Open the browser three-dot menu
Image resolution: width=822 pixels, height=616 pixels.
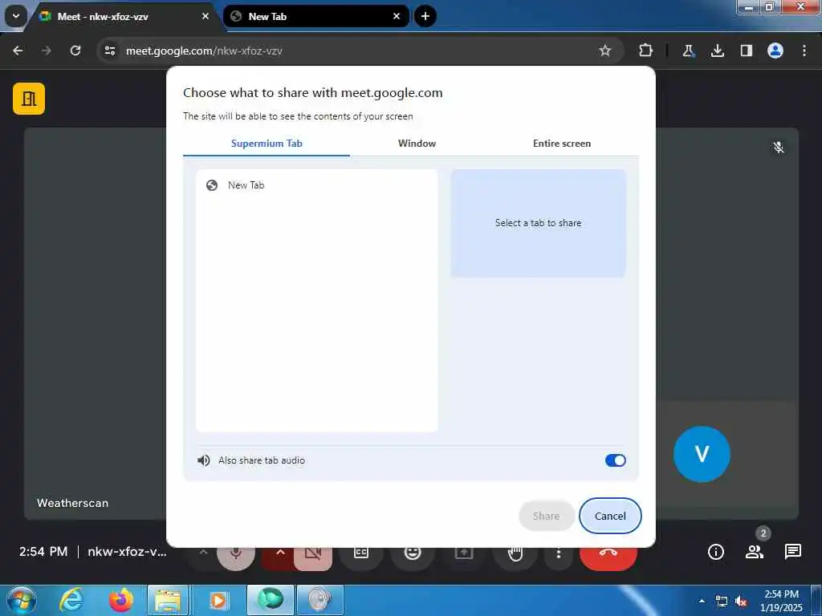[804, 51]
